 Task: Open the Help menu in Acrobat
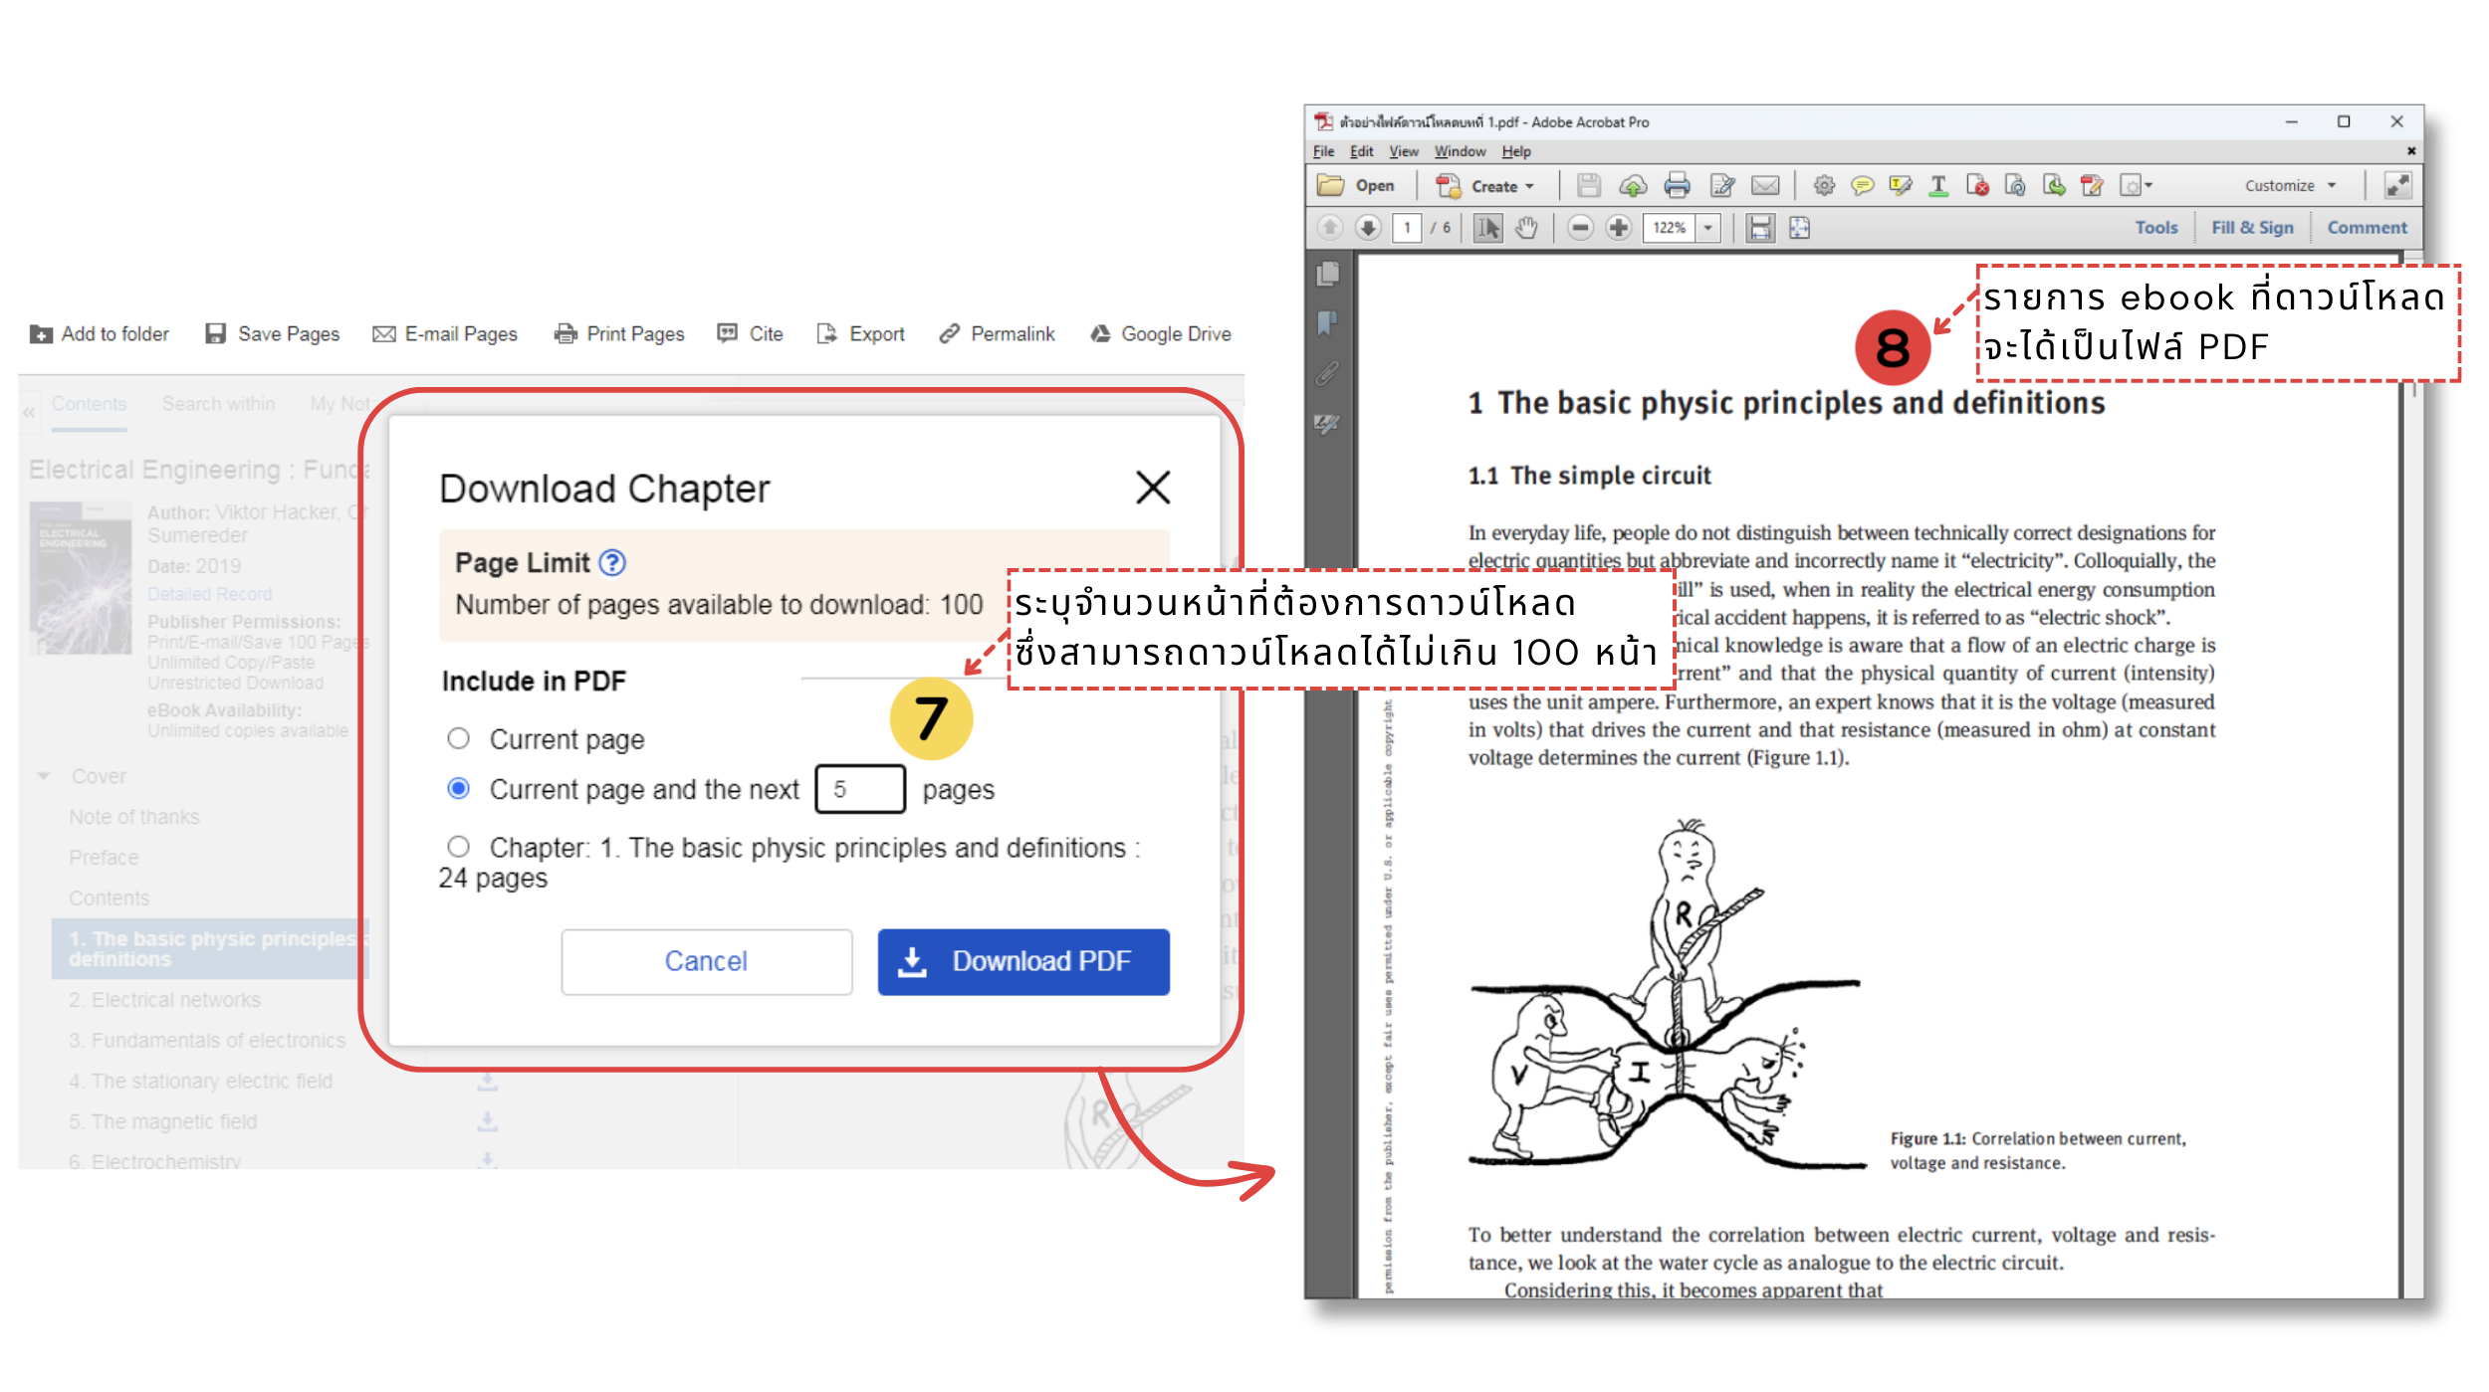coord(1516,151)
